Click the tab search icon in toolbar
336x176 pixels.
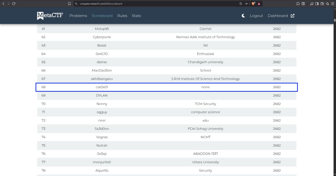[x=303, y=4]
